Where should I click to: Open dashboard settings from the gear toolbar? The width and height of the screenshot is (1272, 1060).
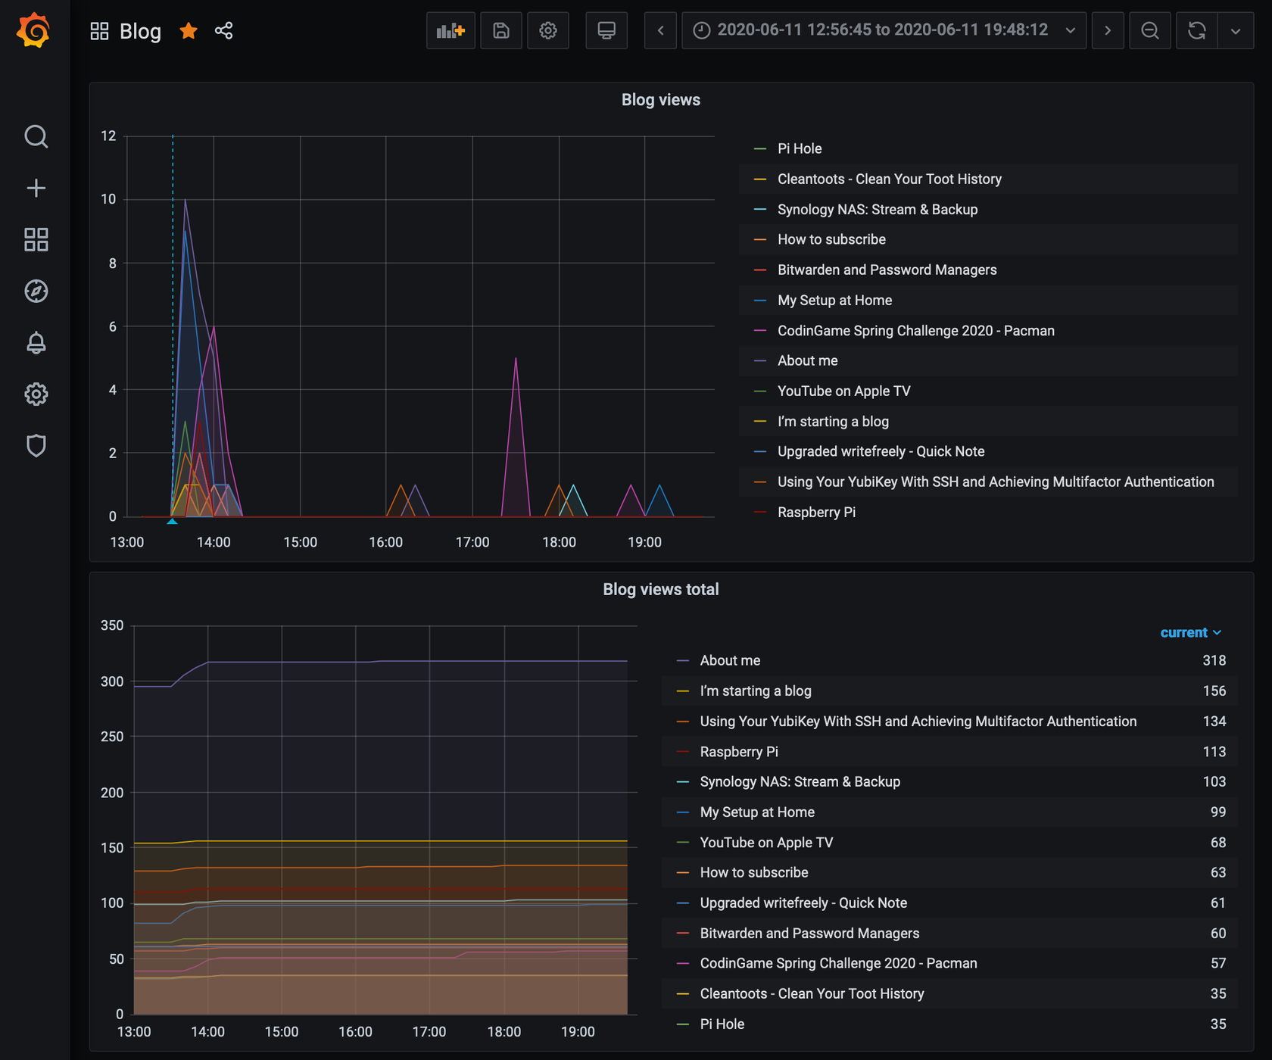click(x=548, y=30)
